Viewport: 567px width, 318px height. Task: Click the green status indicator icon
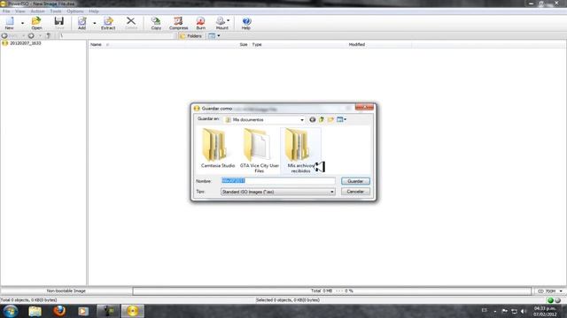click(x=550, y=300)
